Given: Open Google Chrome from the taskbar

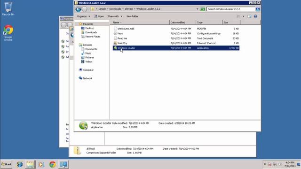Looking at the screenshot, I should (52, 164).
